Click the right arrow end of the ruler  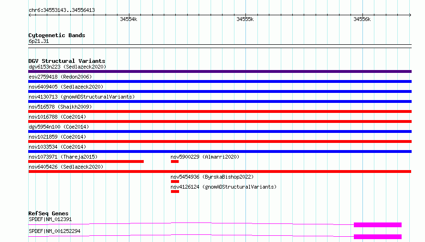410,15
